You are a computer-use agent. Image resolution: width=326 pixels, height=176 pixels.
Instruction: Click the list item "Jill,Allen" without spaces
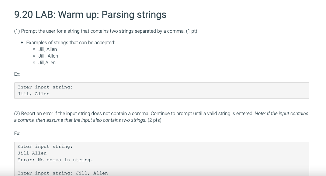coord(47,62)
